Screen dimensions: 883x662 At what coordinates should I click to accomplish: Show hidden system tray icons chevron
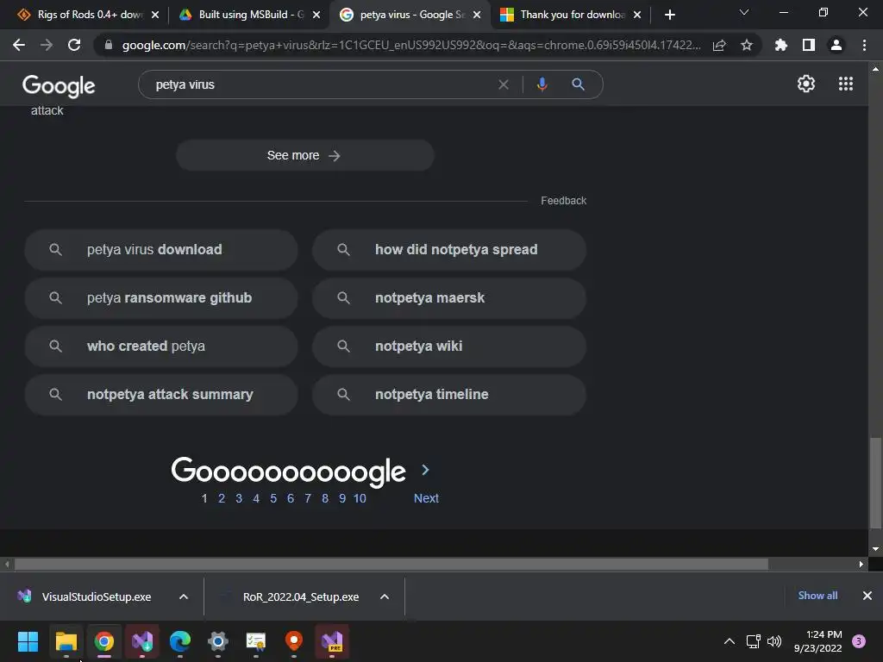pyautogui.click(x=729, y=641)
